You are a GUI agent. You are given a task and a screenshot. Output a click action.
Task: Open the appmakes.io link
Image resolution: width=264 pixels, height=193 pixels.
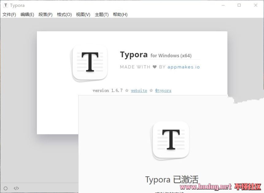[x=184, y=67]
